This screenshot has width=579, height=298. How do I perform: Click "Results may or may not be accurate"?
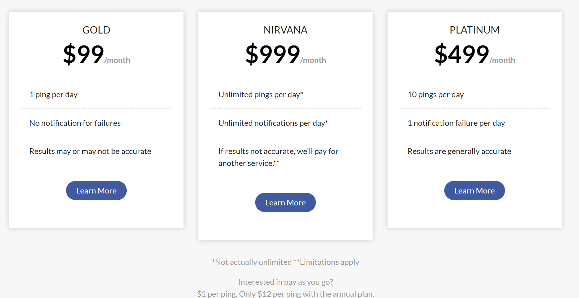click(x=90, y=151)
